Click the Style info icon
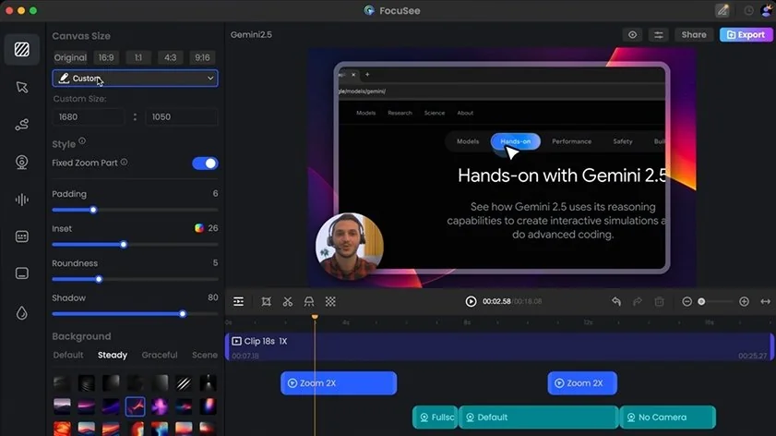The image size is (776, 436). 82,141
